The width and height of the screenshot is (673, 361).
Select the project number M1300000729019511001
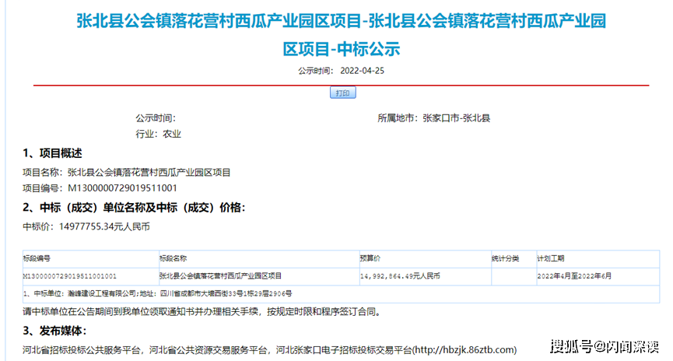coord(123,188)
